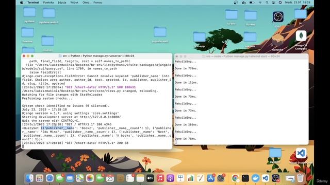Launch Google Chrome from the dock
Image resolution: width=330 pixels, height=185 pixels.
tap(235, 178)
